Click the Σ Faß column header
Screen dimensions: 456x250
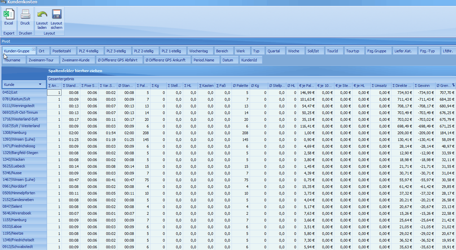[223, 86]
